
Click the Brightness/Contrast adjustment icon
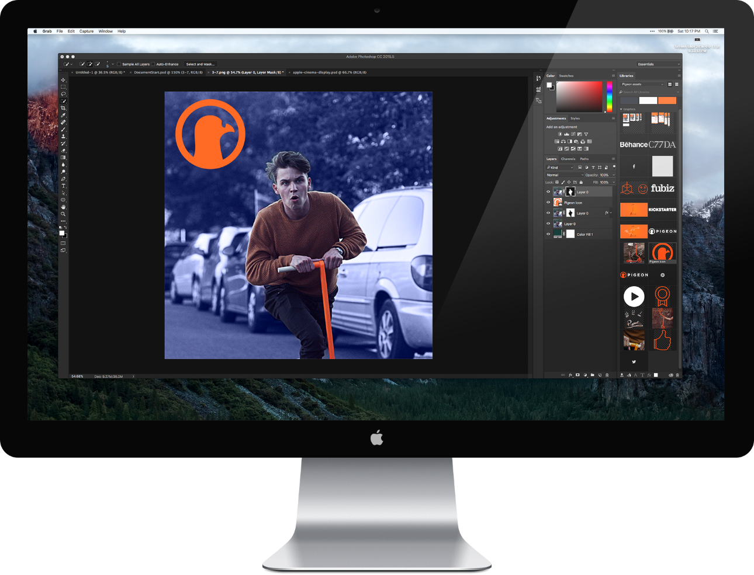559,134
